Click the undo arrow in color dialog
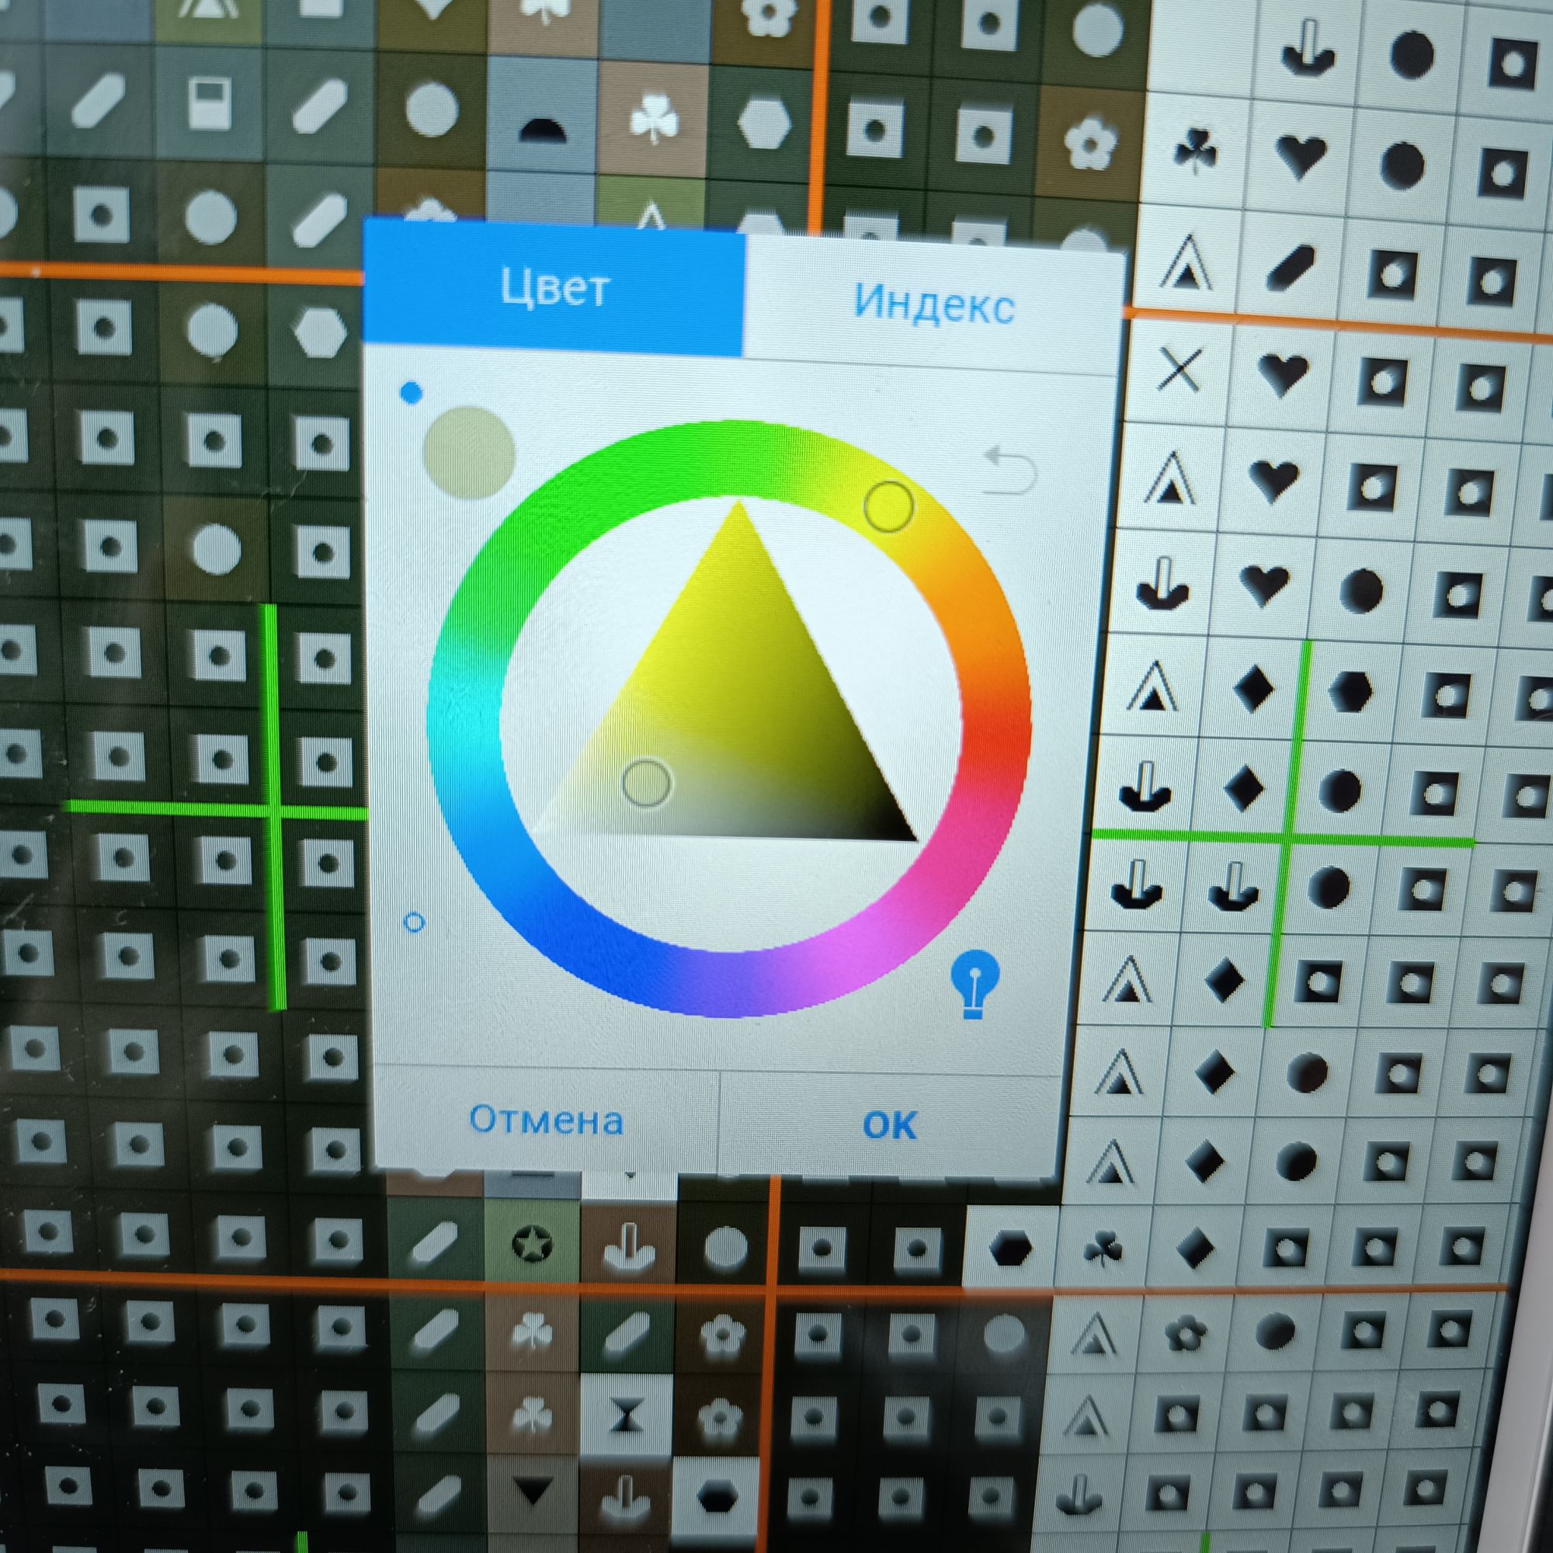The width and height of the screenshot is (1553, 1553). click(1010, 472)
